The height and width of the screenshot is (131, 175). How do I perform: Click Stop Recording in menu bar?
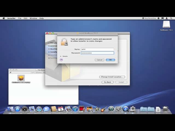(149, 18)
